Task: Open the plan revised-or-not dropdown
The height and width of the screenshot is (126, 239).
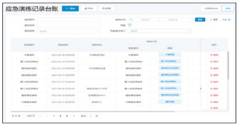Action: (159, 31)
